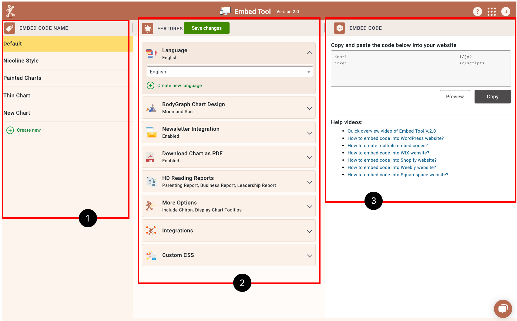The image size is (517, 321).
Task: Click the Create new embed code link
Action: [x=29, y=130]
